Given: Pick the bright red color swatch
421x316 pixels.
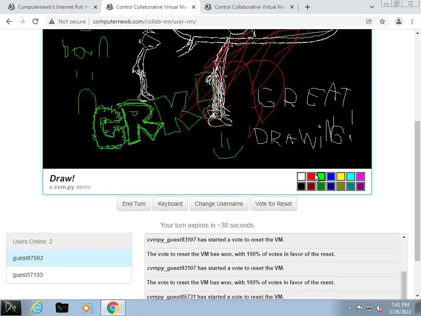Looking at the screenshot, I should tap(311, 176).
